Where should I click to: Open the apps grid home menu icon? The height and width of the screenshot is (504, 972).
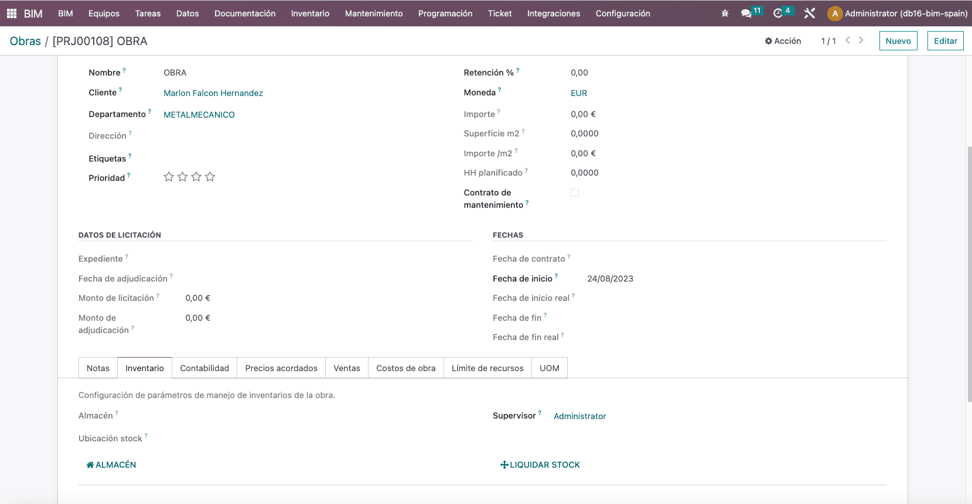coord(12,13)
